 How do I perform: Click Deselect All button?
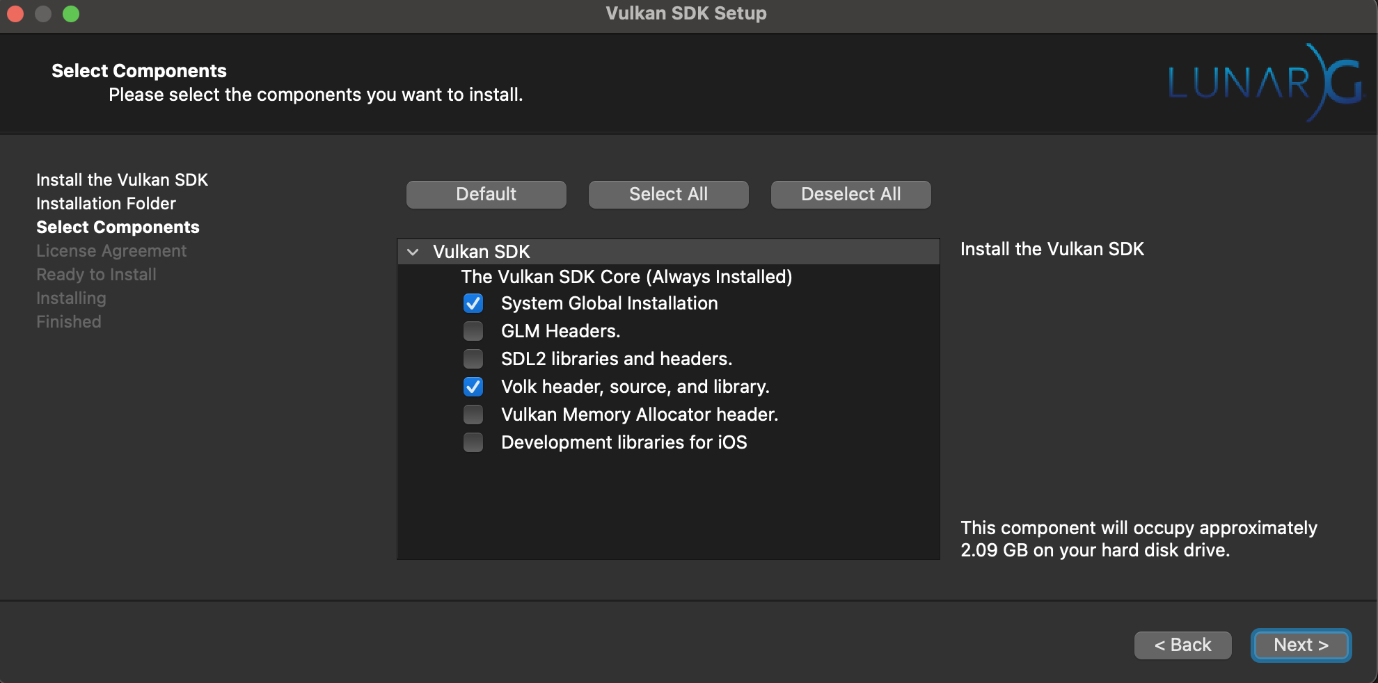point(850,194)
